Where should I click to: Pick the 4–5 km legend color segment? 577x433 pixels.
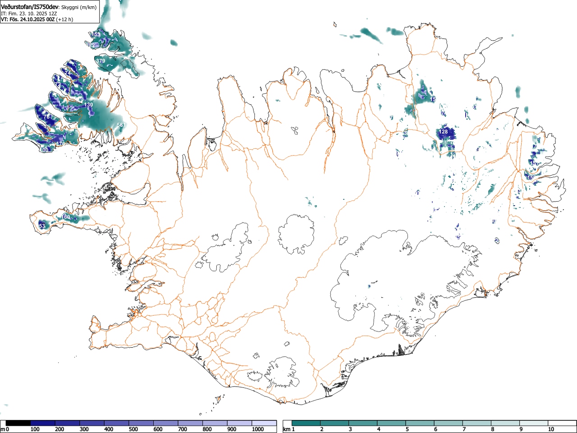point(391,423)
